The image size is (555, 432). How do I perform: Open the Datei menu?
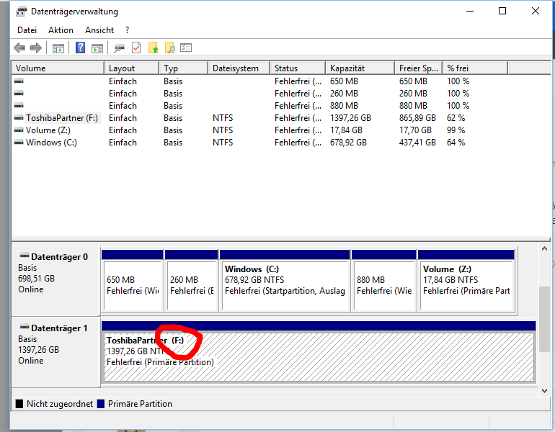coord(27,30)
